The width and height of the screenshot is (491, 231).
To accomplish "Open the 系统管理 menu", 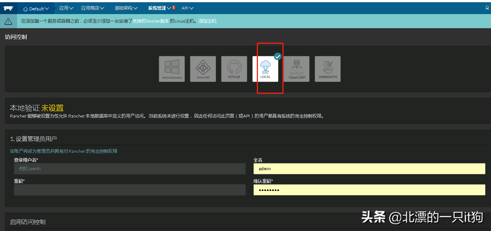I will pos(160,8).
